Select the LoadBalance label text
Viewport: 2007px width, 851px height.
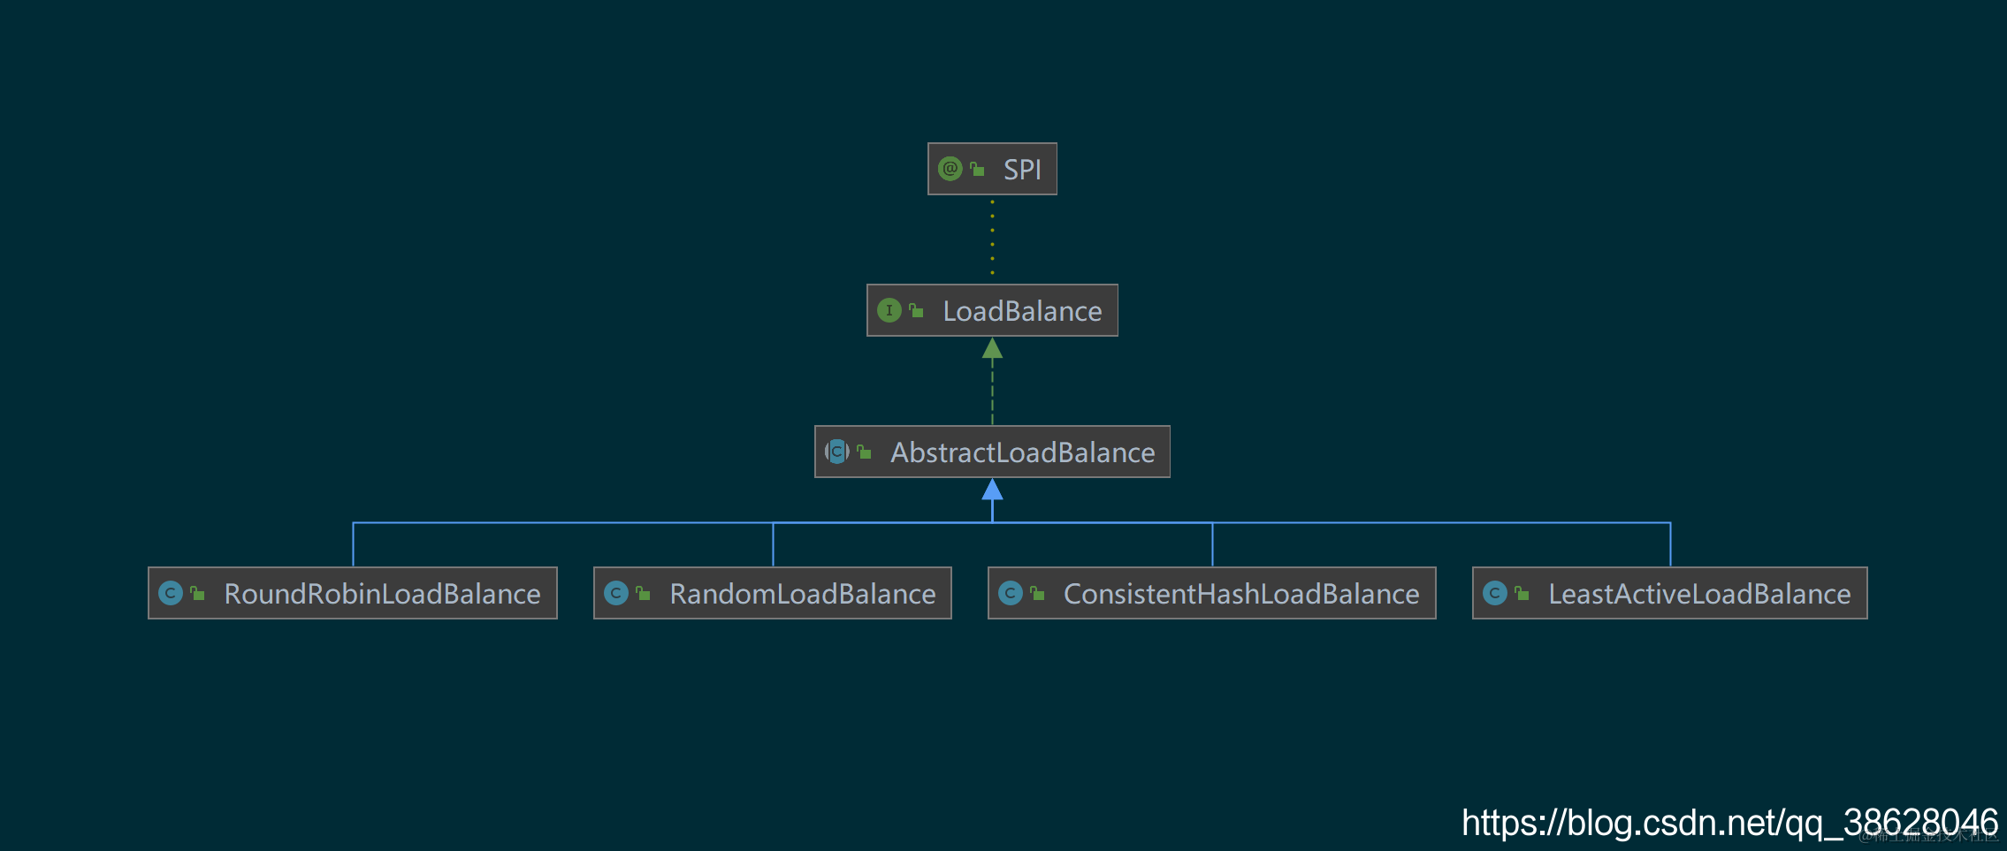1022,311
